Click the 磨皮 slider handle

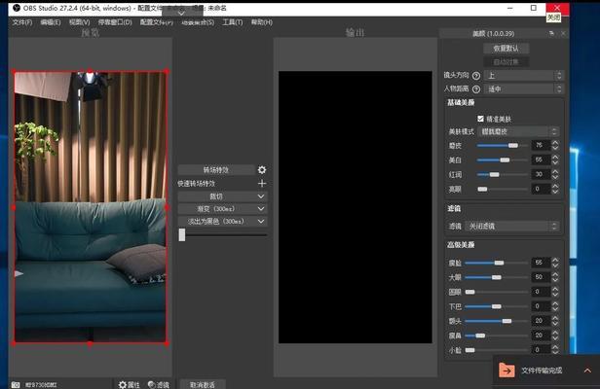tap(513, 145)
